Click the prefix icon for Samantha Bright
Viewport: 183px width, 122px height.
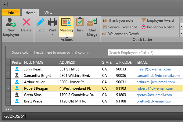coord(17,76)
